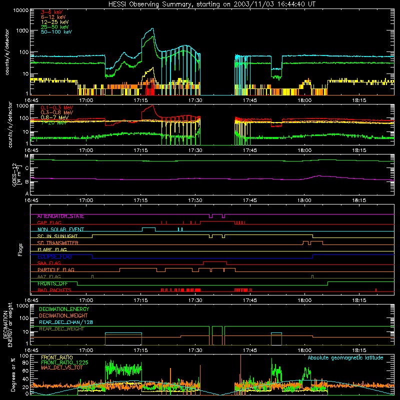Viewport: 400px width, 400px height.
Task: Select the GAP_FLAG label
Action: click(49, 222)
